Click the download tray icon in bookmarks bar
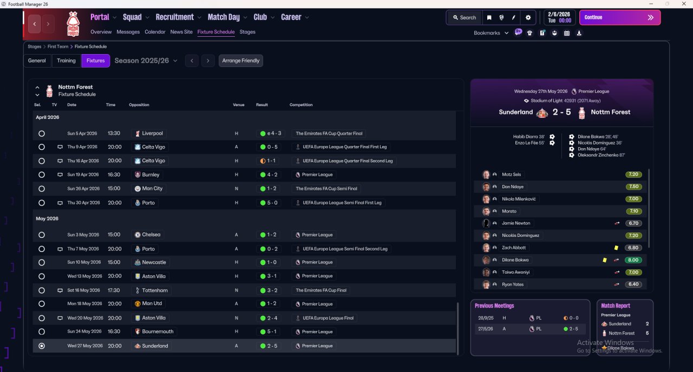The image size is (693, 372). [579, 33]
